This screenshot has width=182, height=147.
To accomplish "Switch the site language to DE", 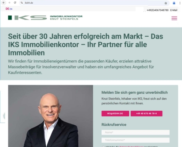I will (x=7, y=9).
